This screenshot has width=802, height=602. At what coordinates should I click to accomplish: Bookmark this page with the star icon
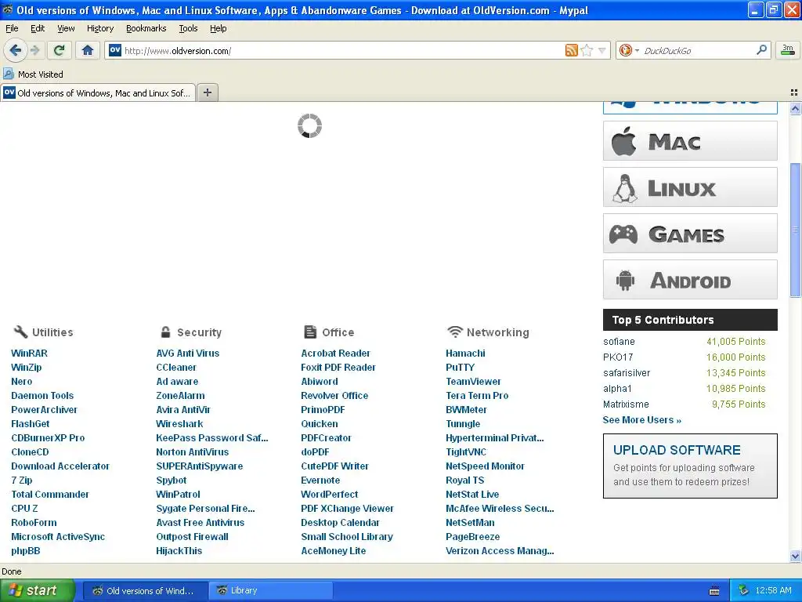587,50
